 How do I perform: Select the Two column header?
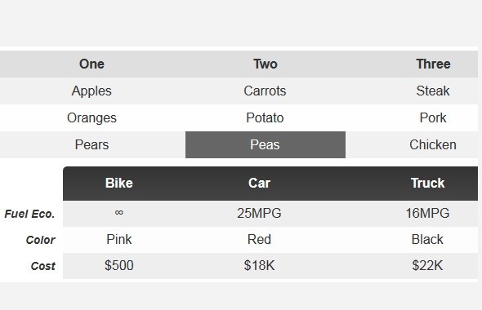266,64
